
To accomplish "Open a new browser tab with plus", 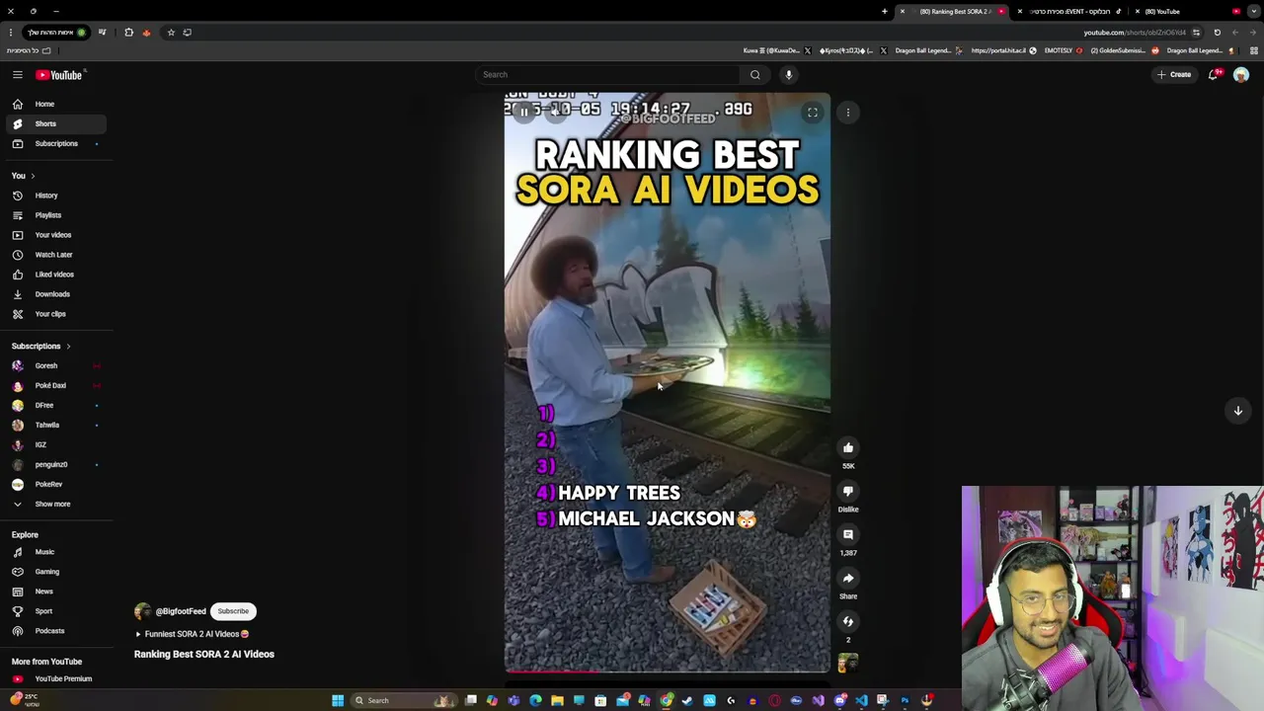I will pos(885,12).
